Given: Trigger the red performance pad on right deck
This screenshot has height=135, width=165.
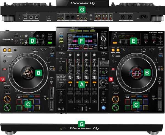Looking at the screenshot, I should (x=128, y=102).
